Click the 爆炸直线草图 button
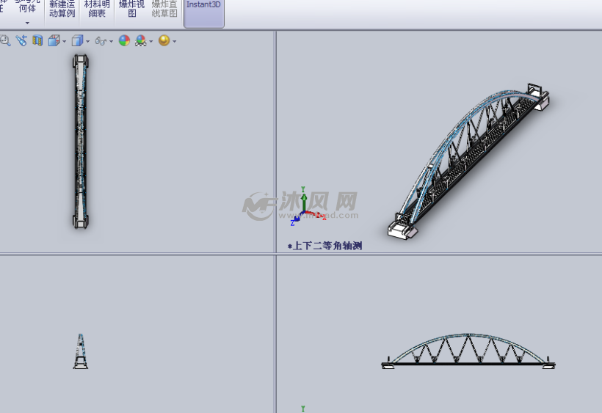 click(164, 10)
